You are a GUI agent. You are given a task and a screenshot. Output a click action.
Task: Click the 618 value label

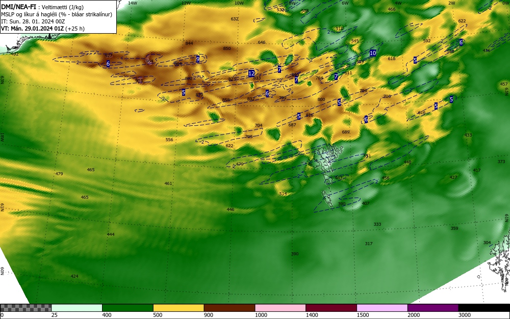pyautogui.click(x=392, y=59)
